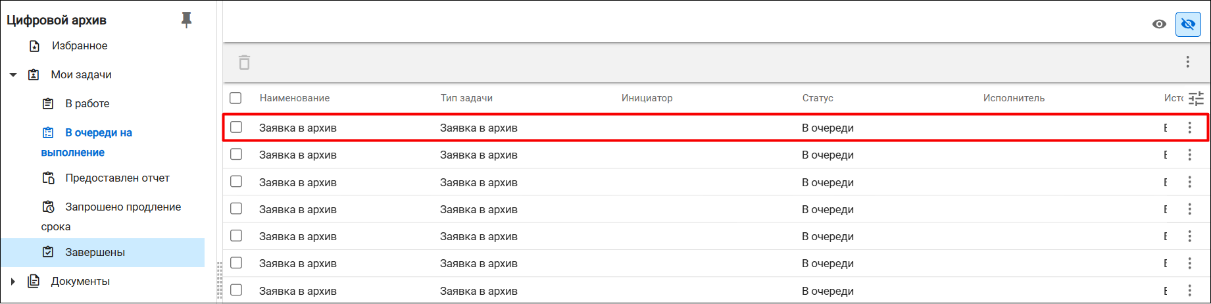Click the trash delete icon in toolbar

(x=244, y=63)
